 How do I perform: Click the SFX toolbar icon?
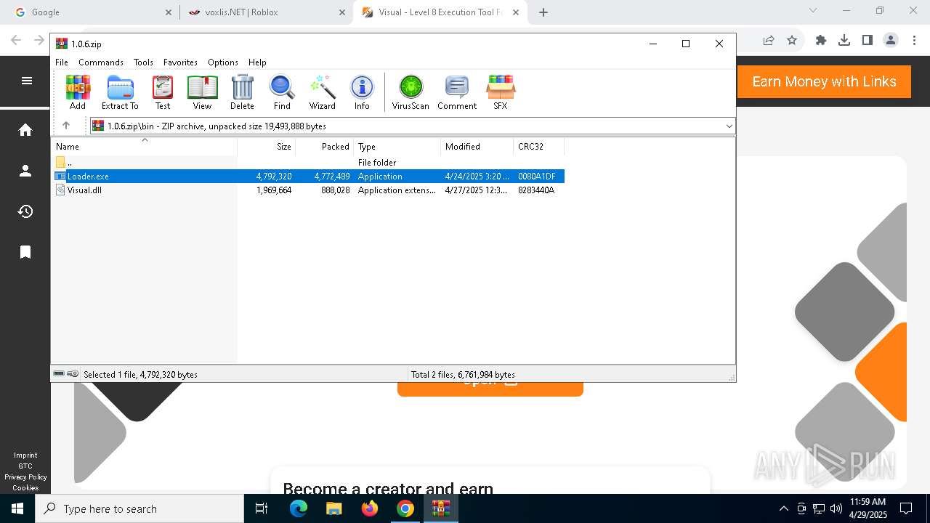click(x=501, y=92)
